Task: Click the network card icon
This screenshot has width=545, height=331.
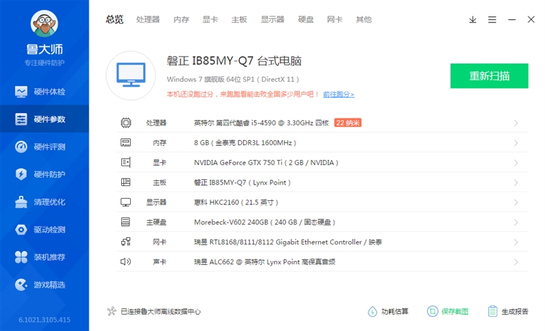Action: click(x=126, y=242)
